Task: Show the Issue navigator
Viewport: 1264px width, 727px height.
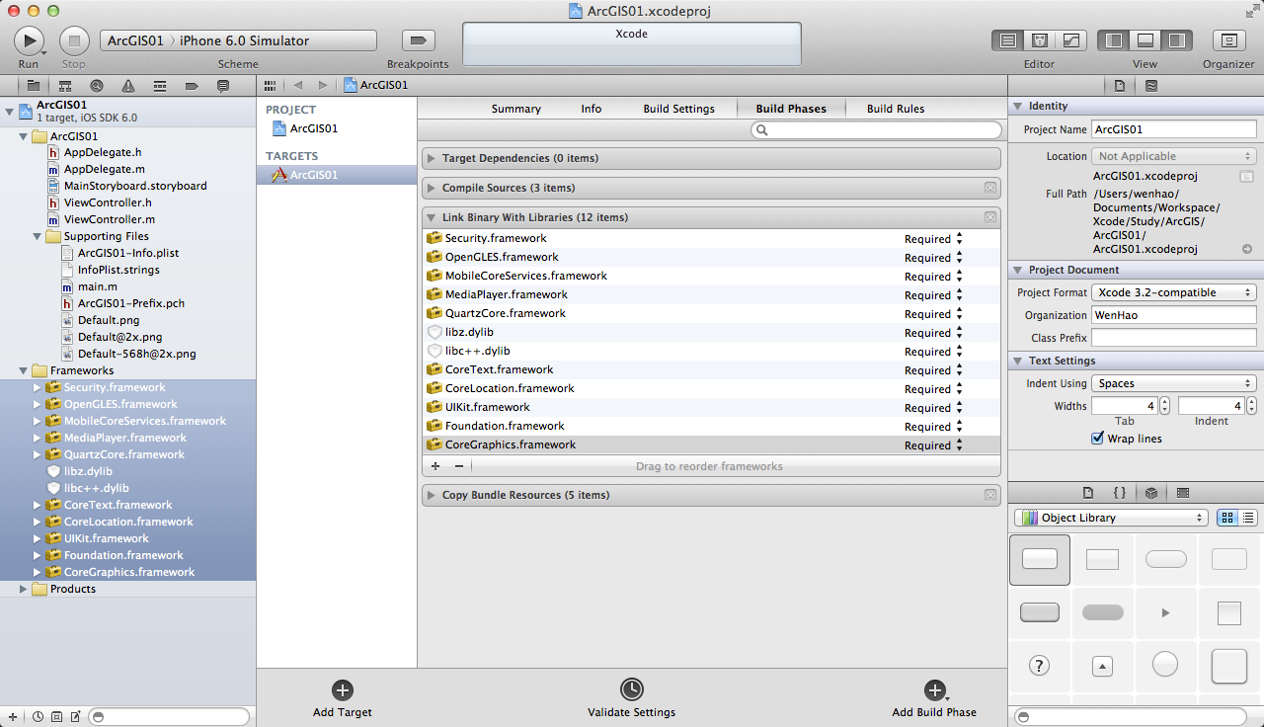Action: (128, 86)
